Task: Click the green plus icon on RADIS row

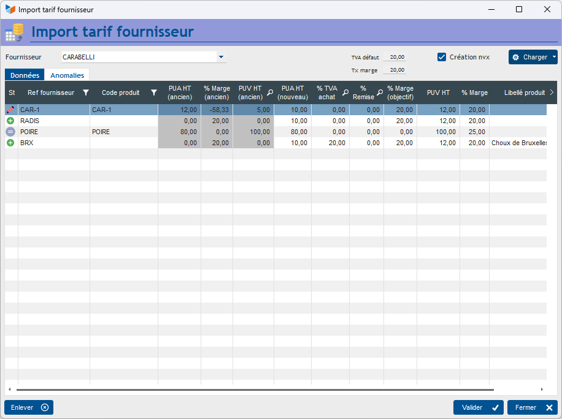Action: pos(10,121)
